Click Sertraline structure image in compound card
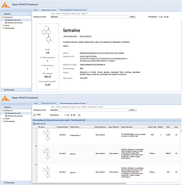 (x=48, y=35)
